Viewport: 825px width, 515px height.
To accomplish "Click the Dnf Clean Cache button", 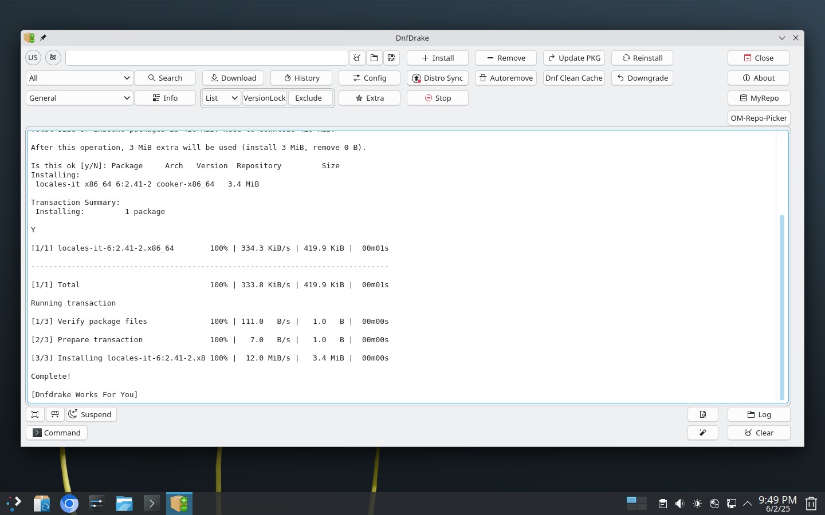I will click(574, 78).
